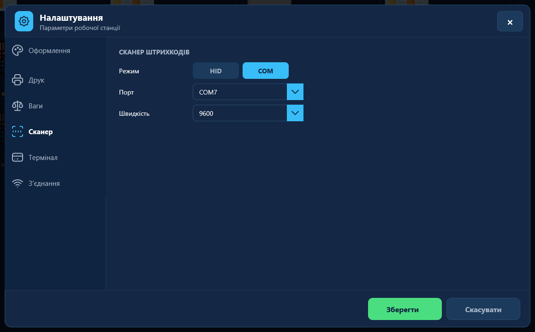Close the Налаштування dialog

point(510,22)
